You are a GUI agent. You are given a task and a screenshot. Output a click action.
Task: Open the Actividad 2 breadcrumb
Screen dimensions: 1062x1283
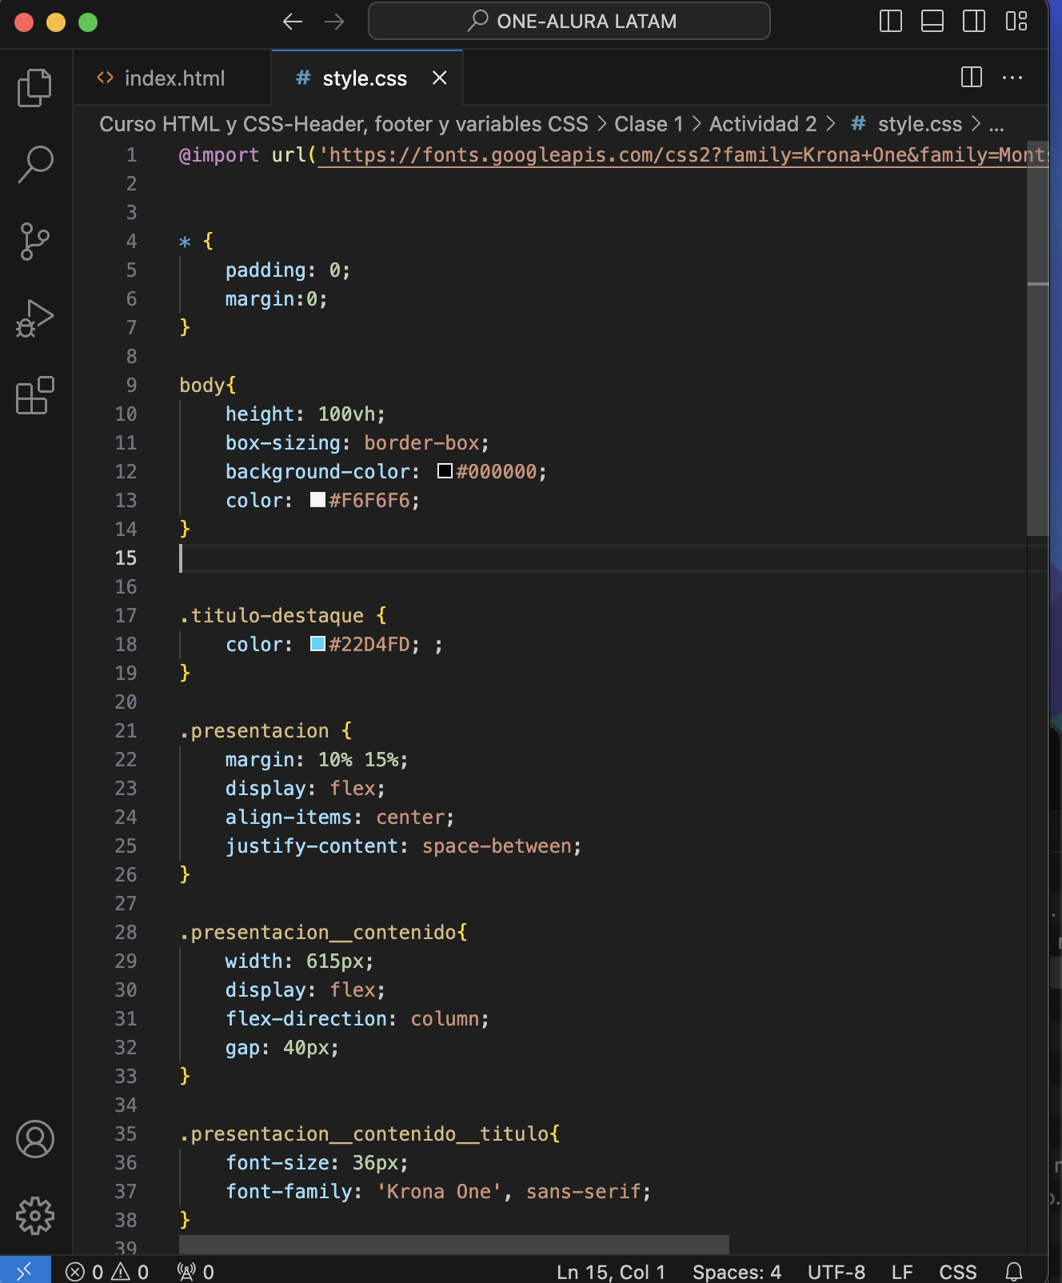763,124
